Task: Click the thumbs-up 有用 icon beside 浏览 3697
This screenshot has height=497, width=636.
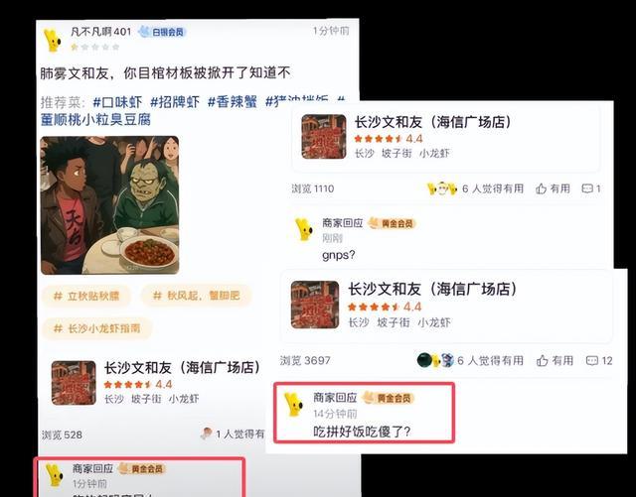Action: (x=543, y=360)
